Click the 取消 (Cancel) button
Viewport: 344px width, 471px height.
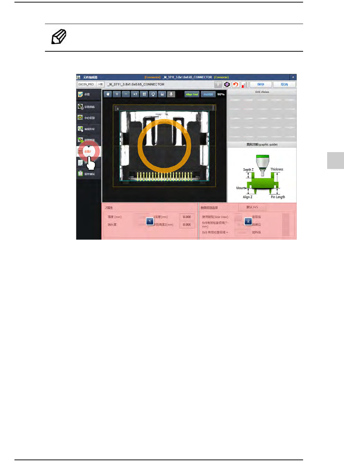284,85
